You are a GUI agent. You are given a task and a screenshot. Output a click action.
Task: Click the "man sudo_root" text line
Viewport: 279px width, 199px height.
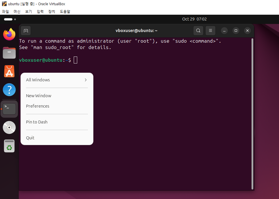click(65, 47)
